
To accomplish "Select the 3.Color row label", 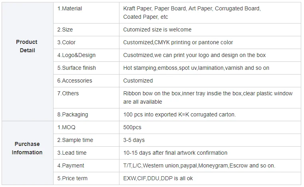I will (x=66, y=42).
